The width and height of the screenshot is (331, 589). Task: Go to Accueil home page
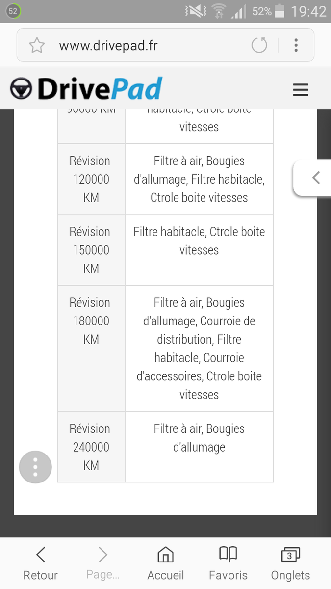click(x=166, y=564)
